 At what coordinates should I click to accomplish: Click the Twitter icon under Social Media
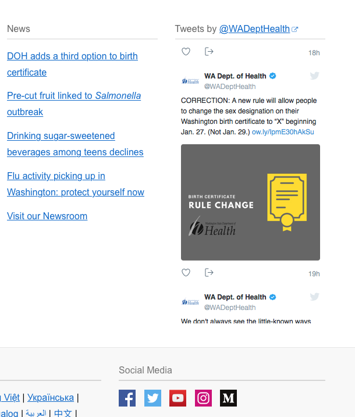pyautogui.click(x=152, y=398)
